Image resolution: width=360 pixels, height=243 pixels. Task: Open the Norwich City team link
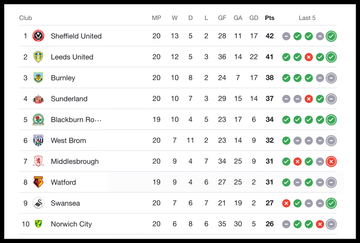pos(71,224)
